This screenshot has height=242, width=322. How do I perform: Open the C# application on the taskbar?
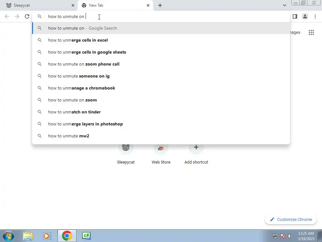86,236
